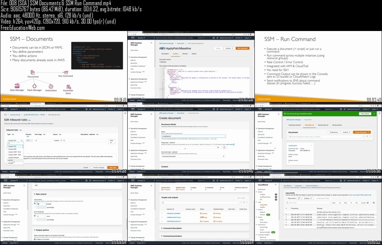Screen dimensions: 382x245
Task: Click the Filter events search field
Action: [308, 202]
